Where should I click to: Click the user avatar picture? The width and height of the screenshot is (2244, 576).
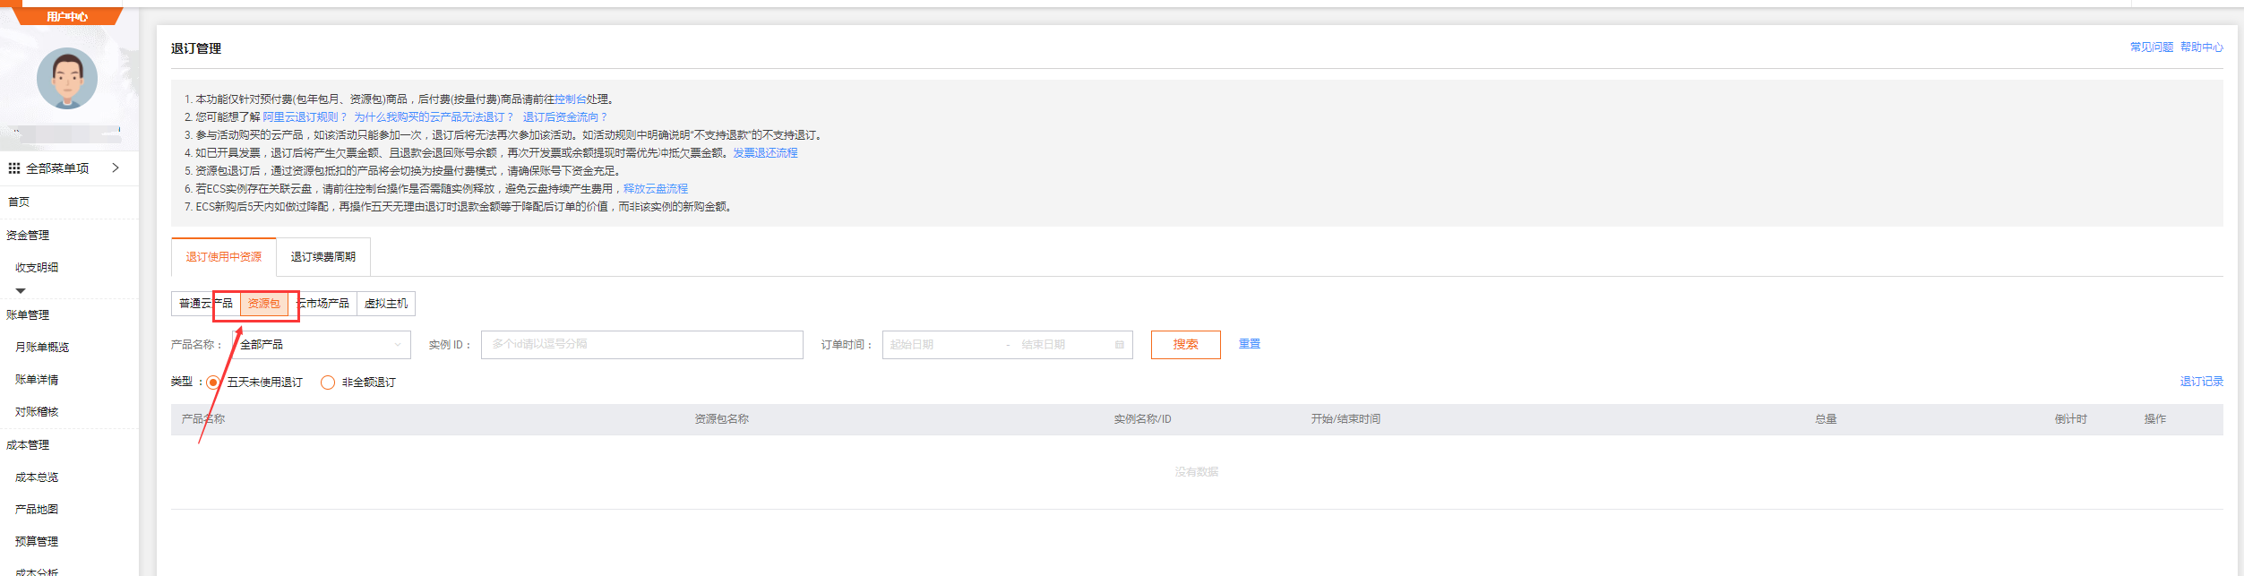coord(67,79)
